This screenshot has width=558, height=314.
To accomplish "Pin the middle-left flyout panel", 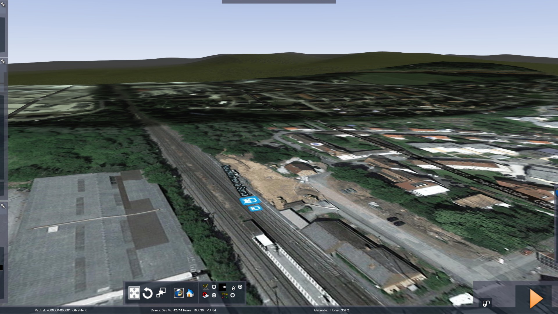I will point(3,61).
